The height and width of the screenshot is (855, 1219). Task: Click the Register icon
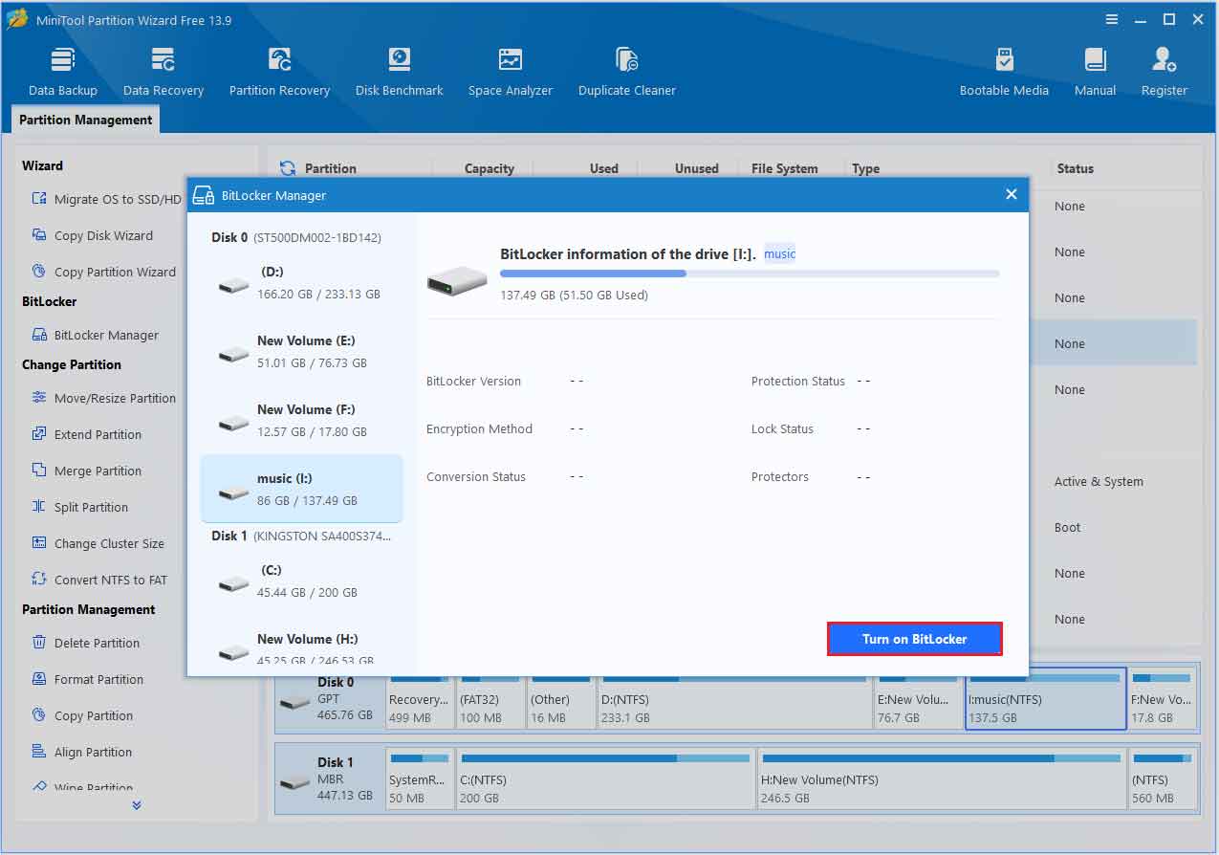point(1165,72)
